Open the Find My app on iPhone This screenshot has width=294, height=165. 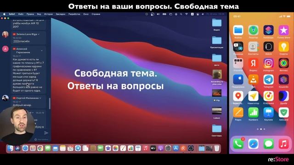(253, 30)
